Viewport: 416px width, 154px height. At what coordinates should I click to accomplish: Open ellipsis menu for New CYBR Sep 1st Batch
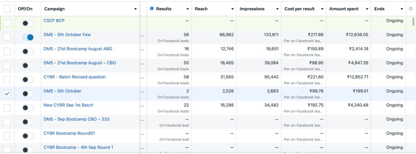click(x=143, y=105)
